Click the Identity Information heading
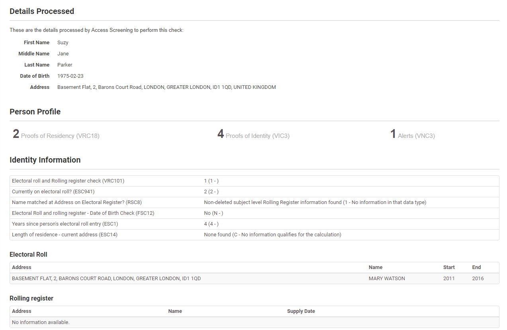Image resolution: width=507 pixels, height=330 pixels. click(x=45, y=160)
